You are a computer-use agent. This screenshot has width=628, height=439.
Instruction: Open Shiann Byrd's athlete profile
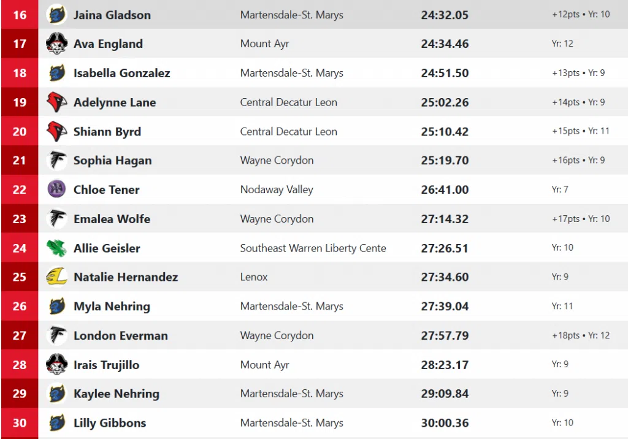(107, 132)
